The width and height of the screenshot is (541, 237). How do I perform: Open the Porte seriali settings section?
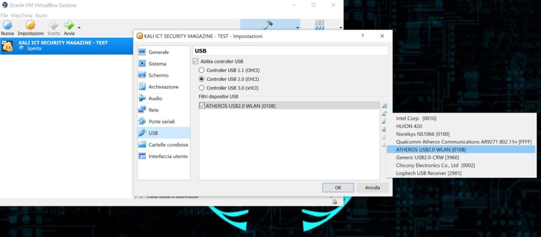164,121
